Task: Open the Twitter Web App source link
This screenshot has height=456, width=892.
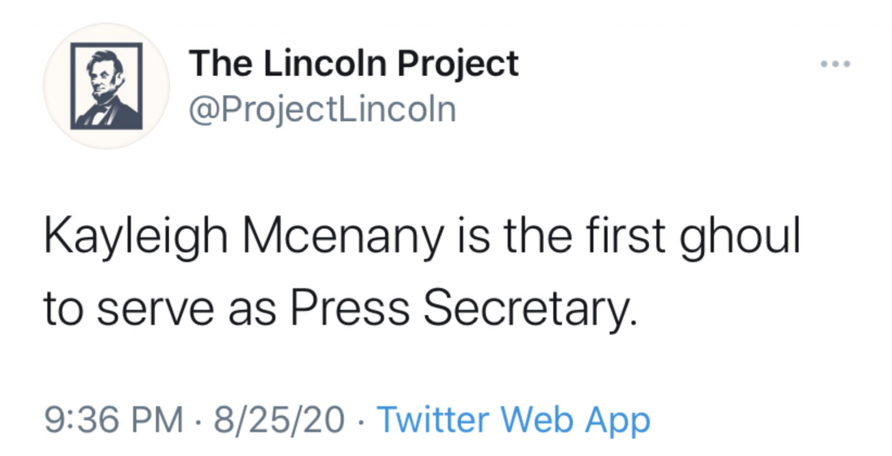Action: pyautogui.click(x=513, y=420)
